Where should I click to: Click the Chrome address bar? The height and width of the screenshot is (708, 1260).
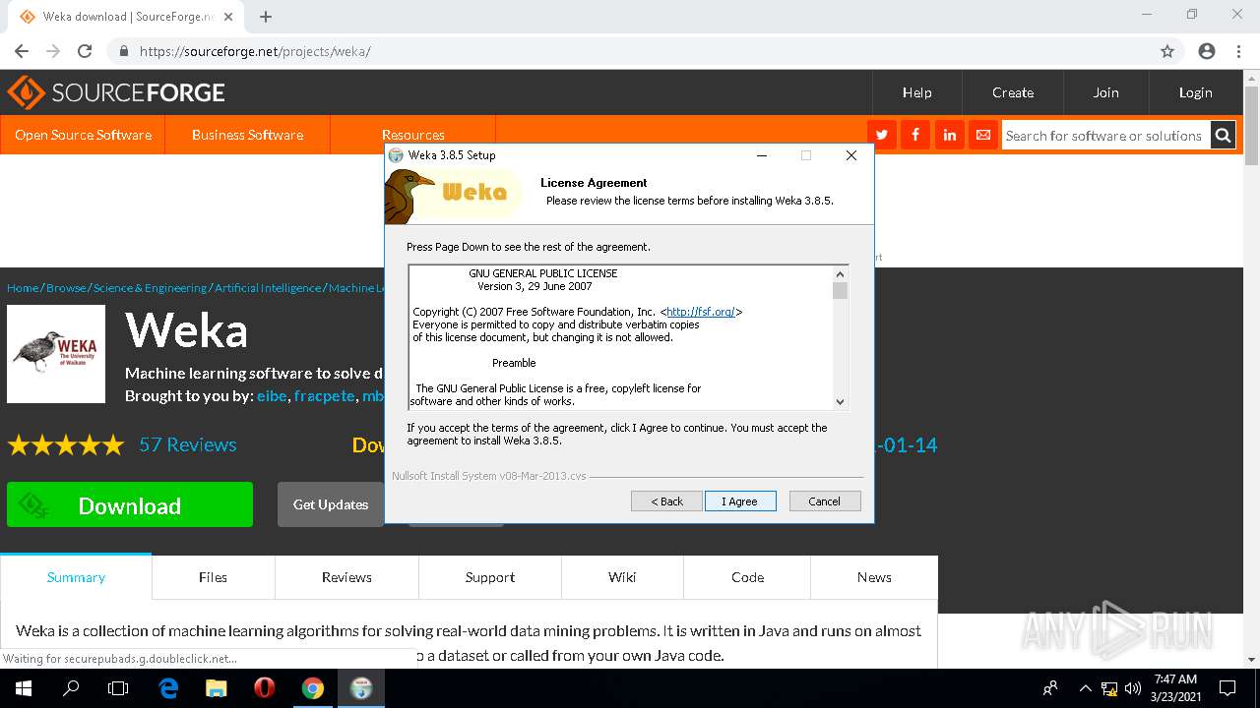[630, 51]
